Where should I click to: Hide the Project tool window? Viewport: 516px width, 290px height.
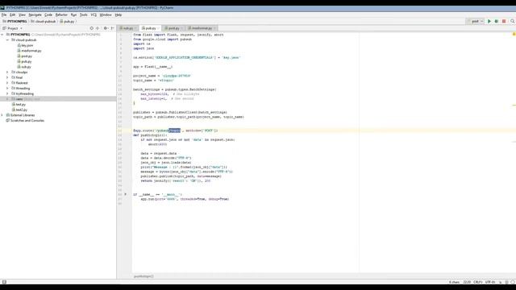112,28
